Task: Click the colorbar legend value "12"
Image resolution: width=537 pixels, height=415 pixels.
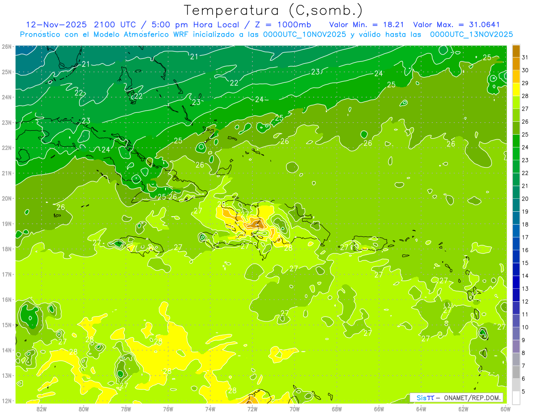Action: 525,301
